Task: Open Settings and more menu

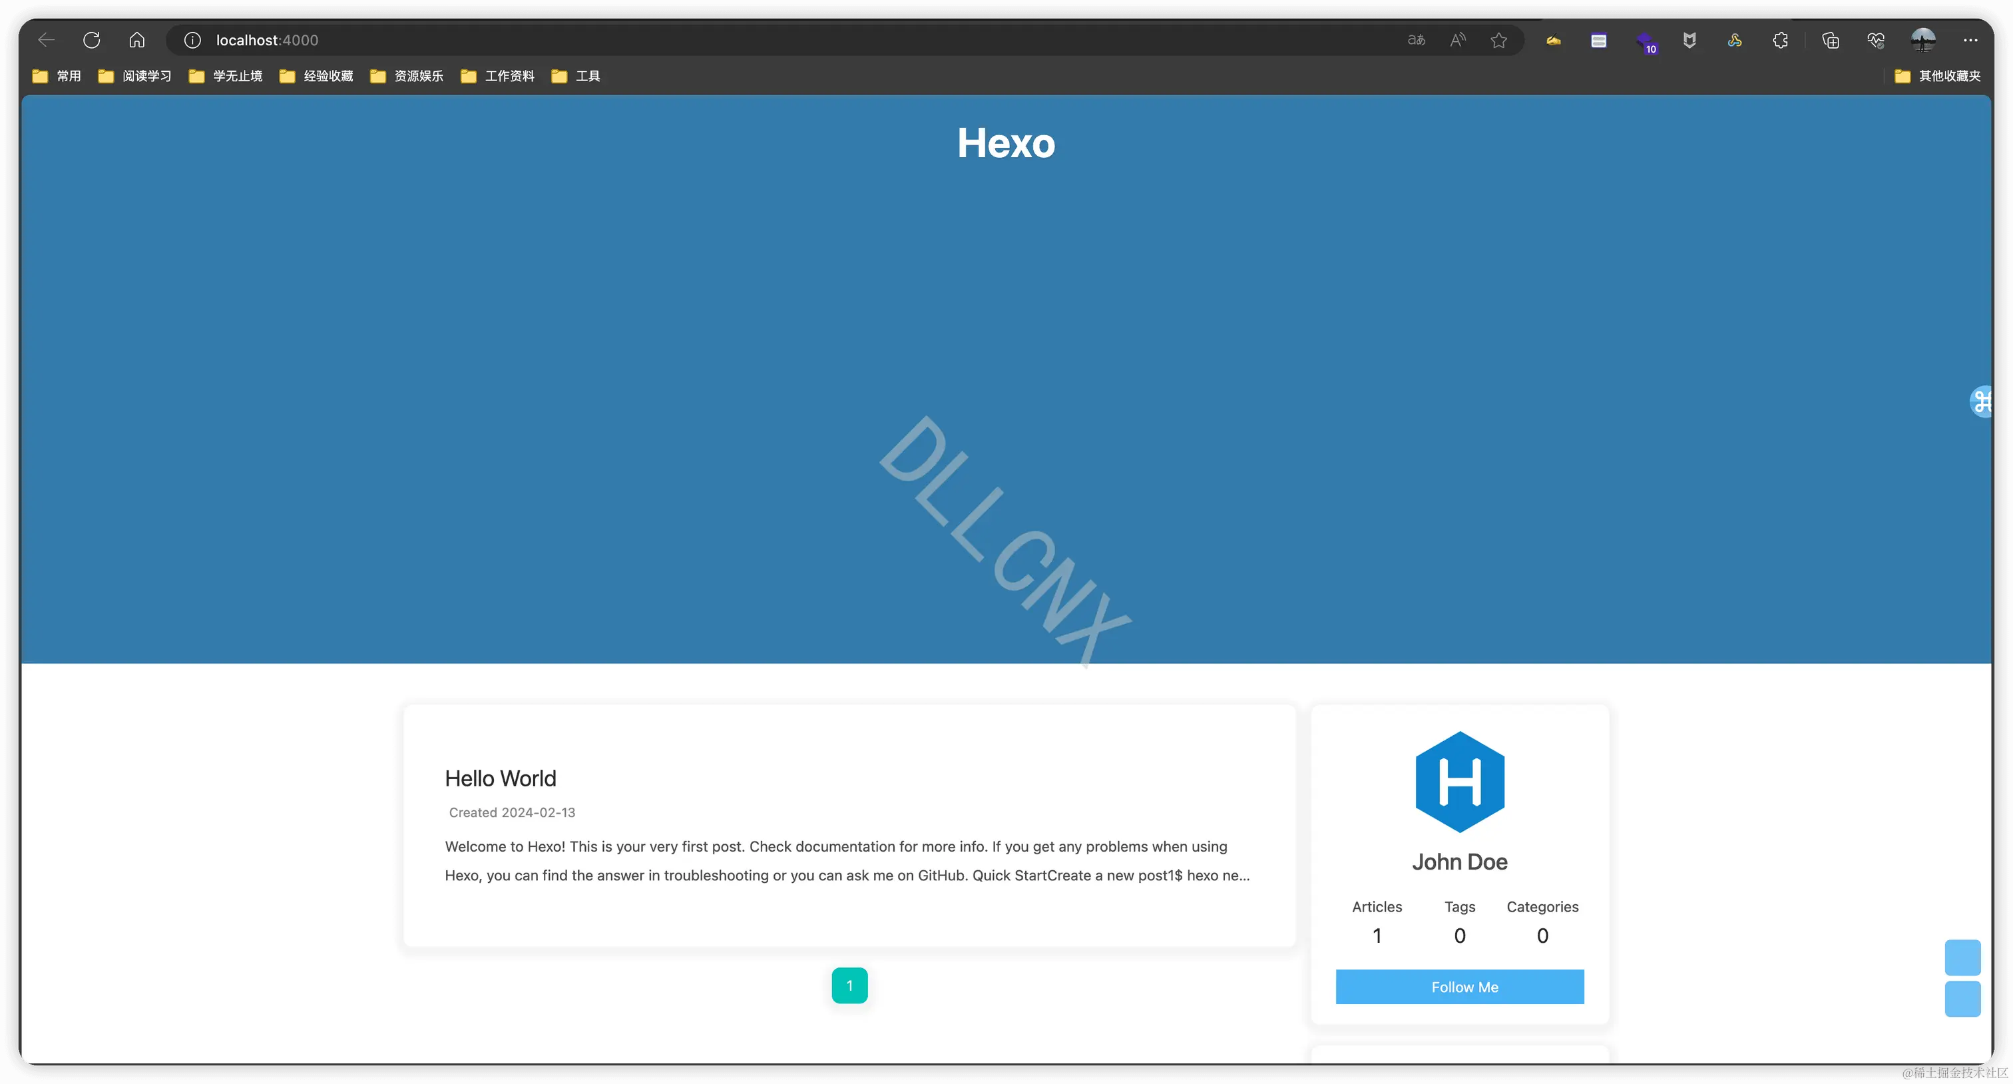Action: 1970,40
